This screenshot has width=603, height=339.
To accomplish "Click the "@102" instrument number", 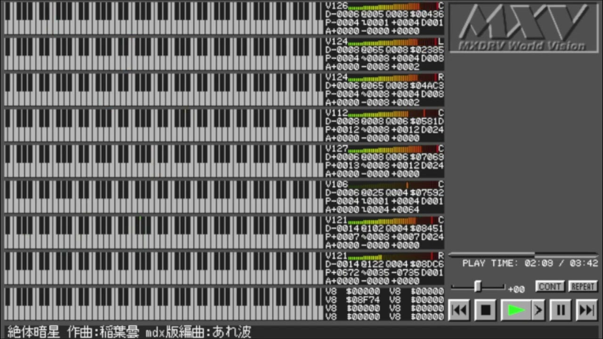I will 372,229.
